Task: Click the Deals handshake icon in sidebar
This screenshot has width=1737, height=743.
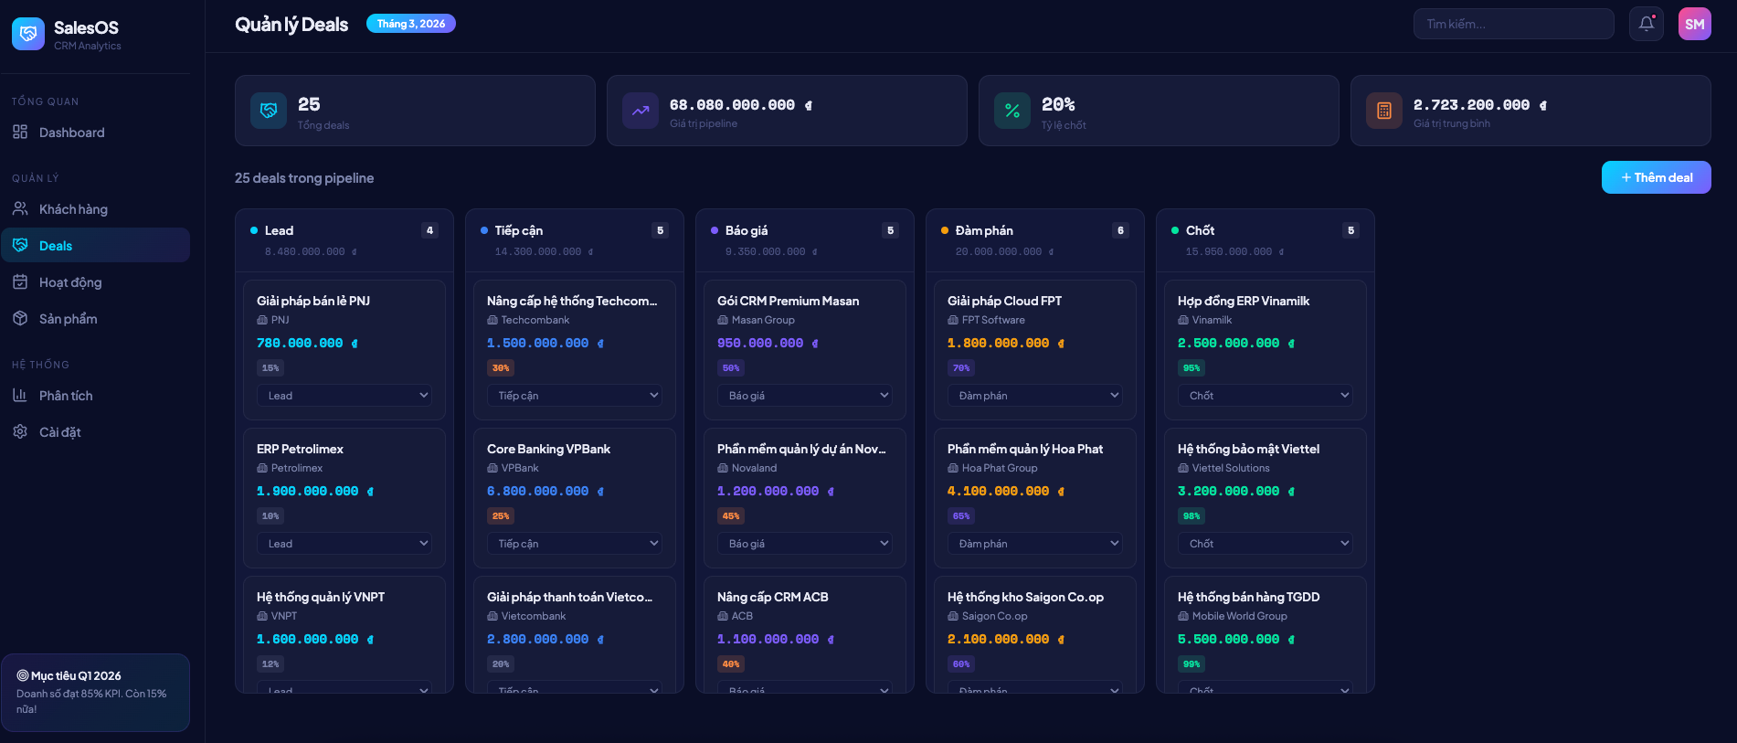Action: pos(20,246)
